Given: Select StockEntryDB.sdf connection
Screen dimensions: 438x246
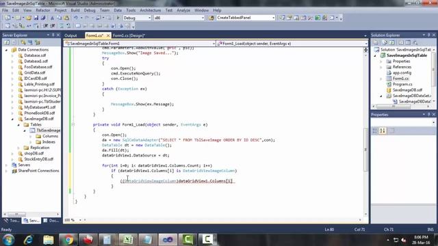Looking at the screenshot, I should coord(38,159).
